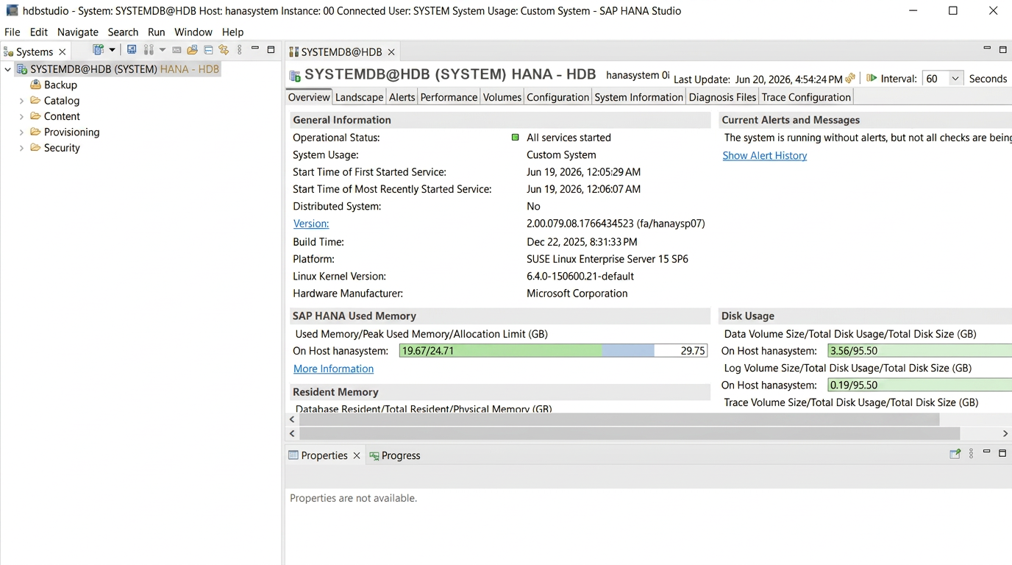Close the Properties view tab

point(357,456)
